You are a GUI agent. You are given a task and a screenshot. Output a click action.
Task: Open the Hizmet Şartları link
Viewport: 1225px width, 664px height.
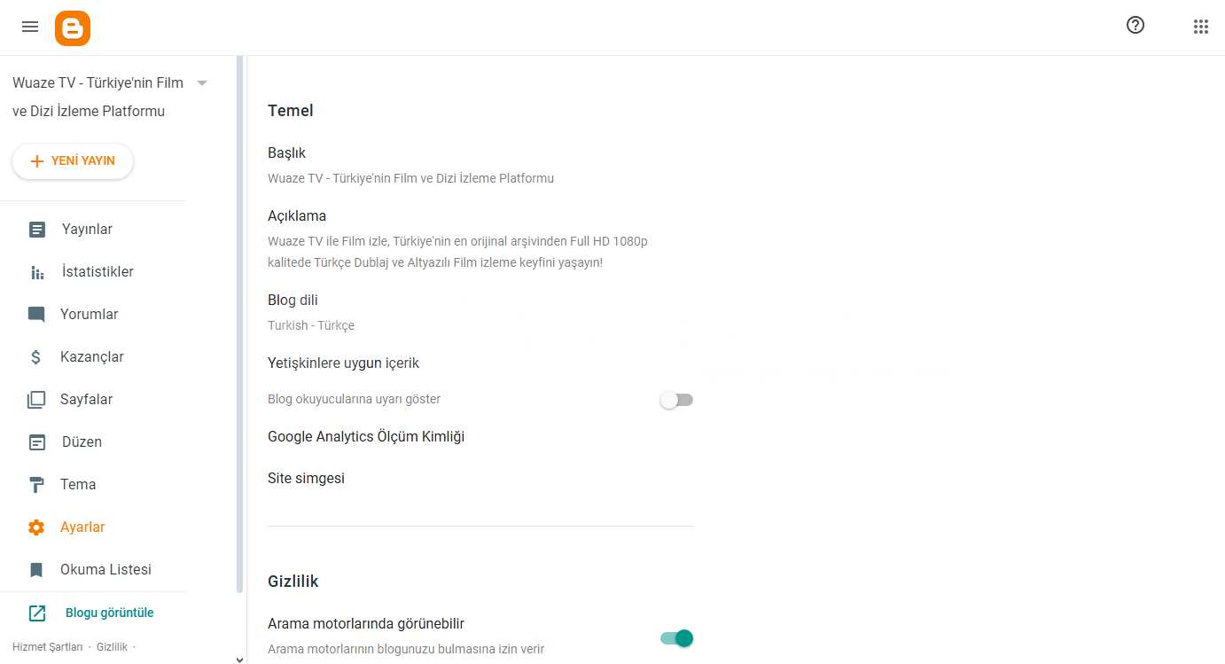click(48, 647)
